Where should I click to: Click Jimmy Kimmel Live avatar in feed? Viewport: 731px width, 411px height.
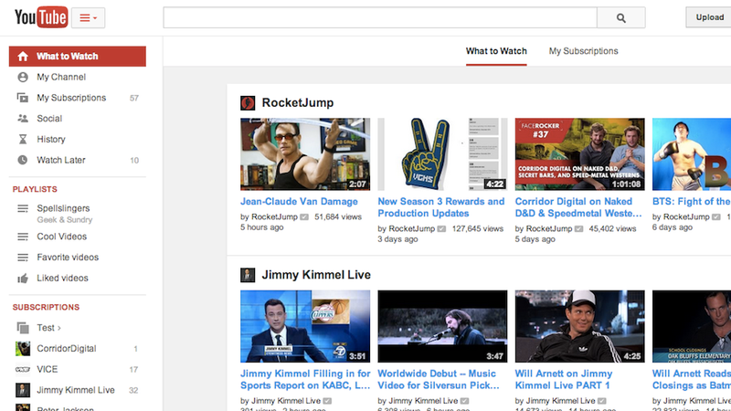click(x=248, y=275)
